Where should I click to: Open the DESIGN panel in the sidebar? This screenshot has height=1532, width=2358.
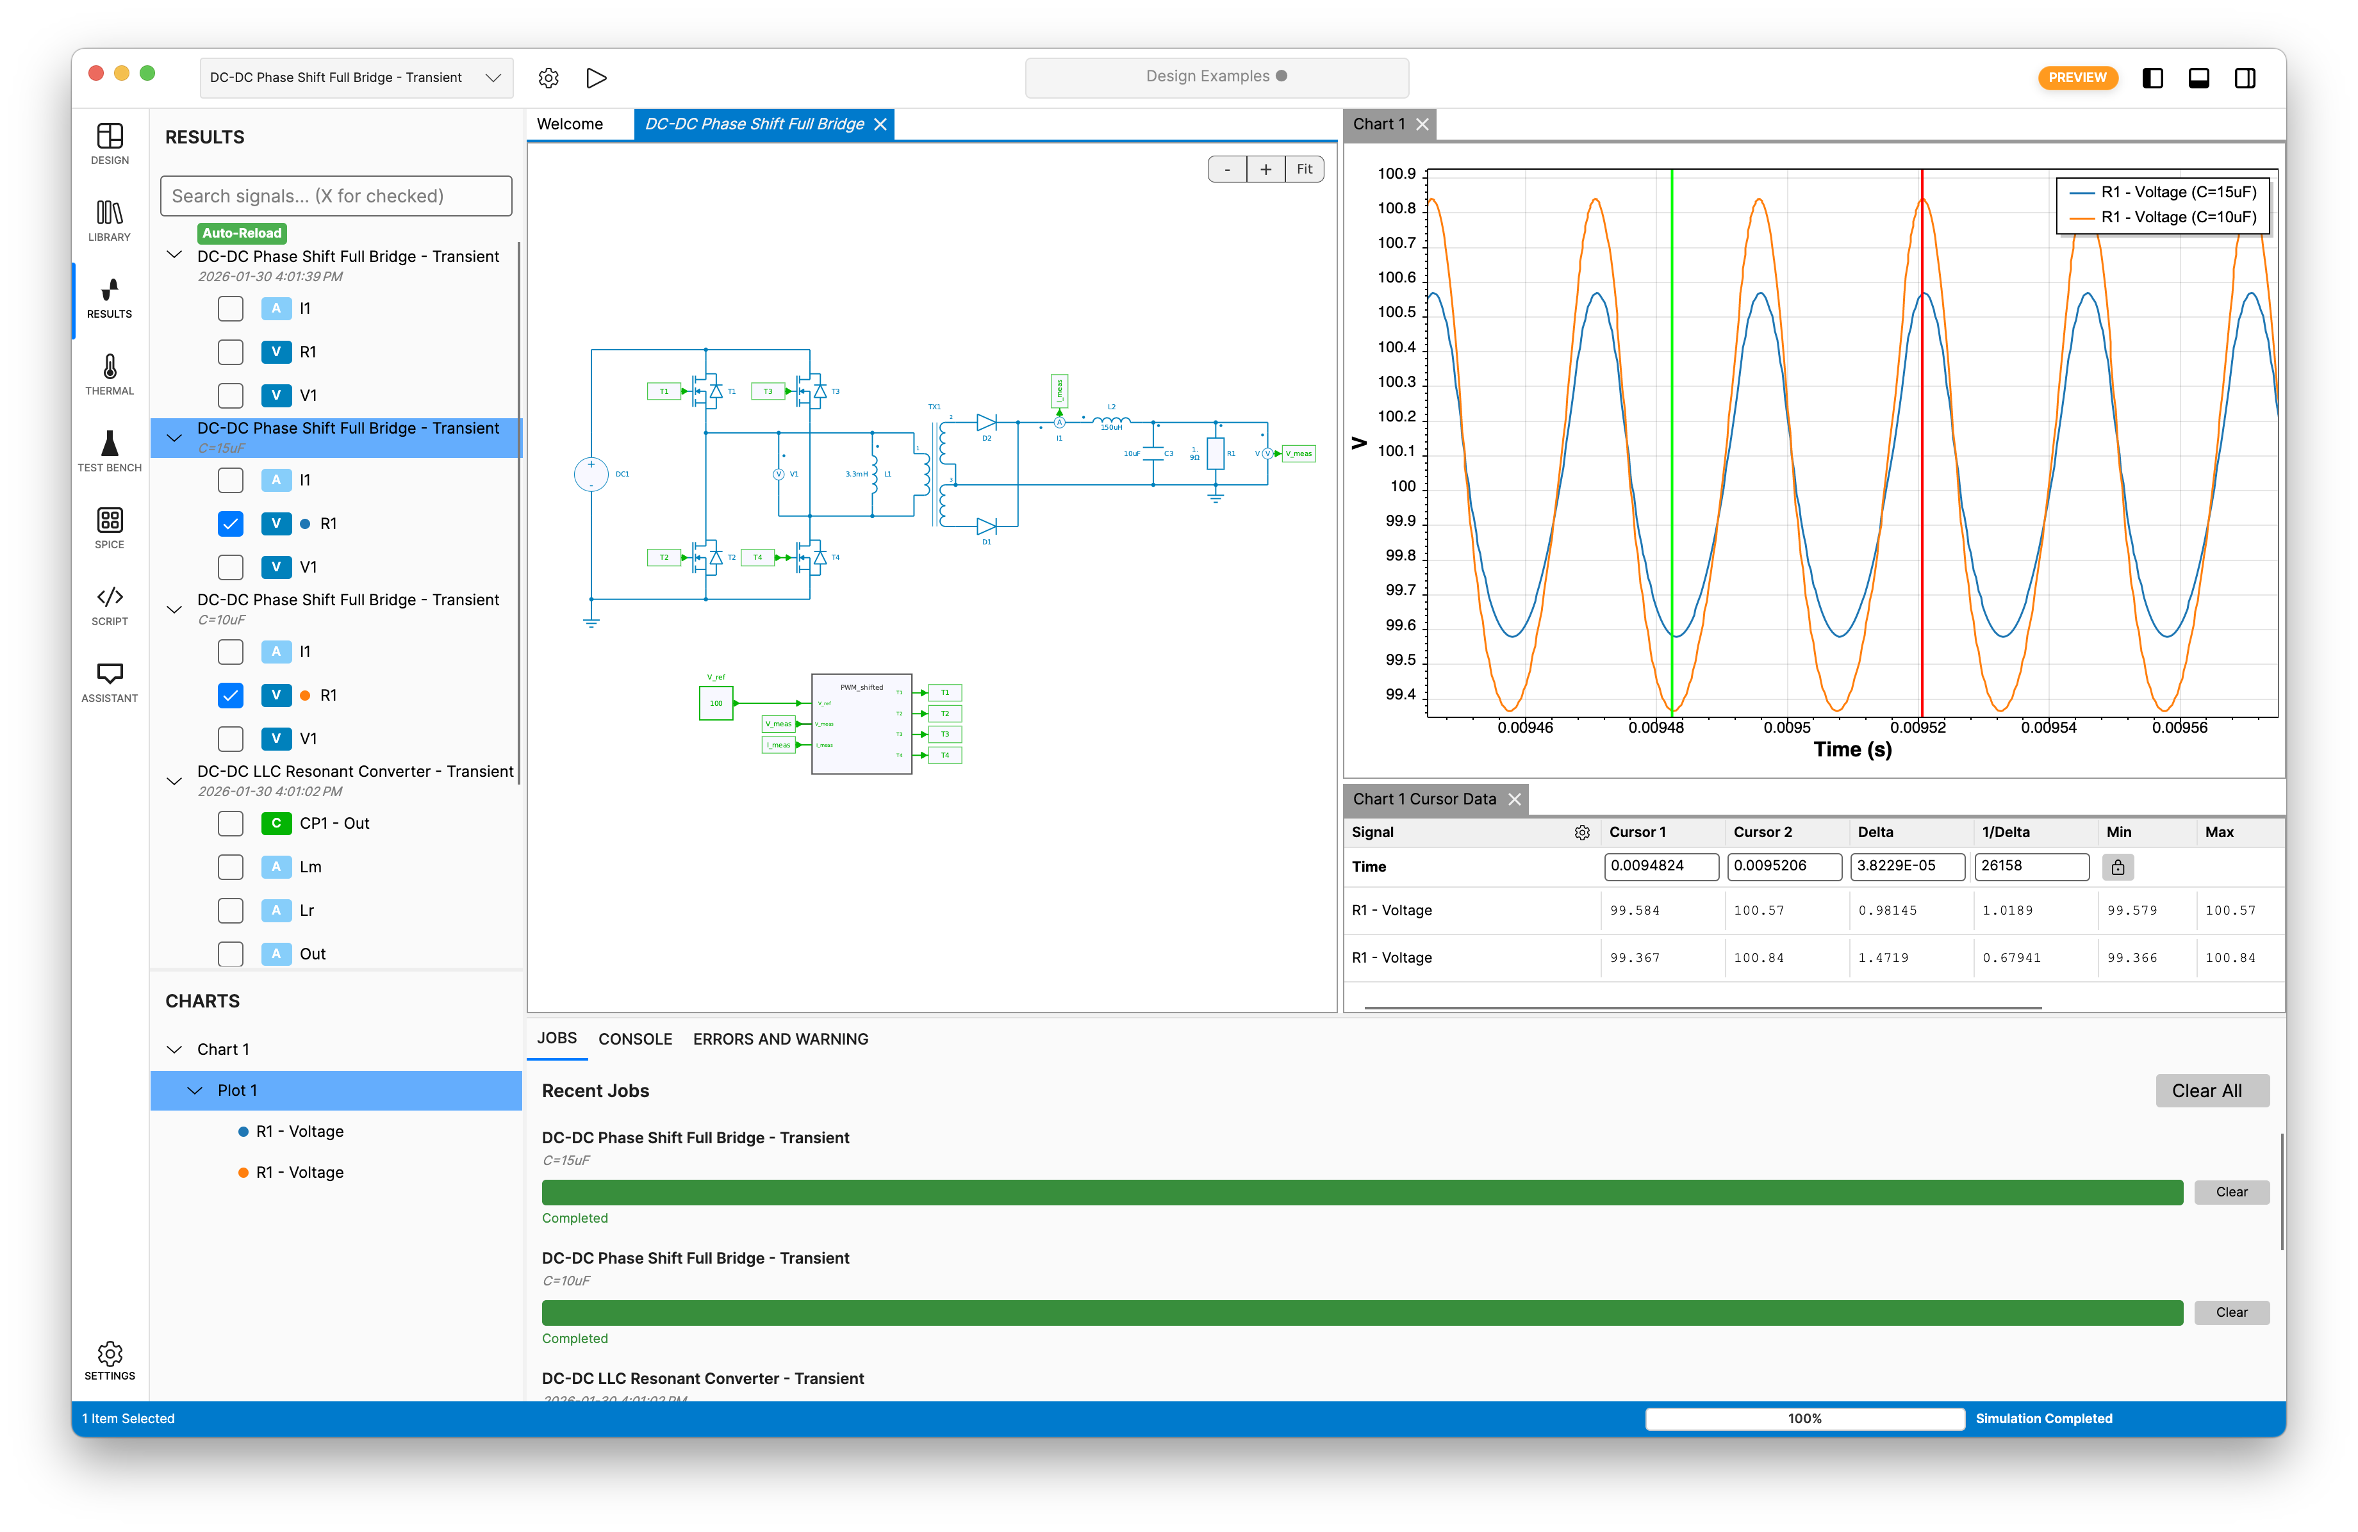click(109, 143)
